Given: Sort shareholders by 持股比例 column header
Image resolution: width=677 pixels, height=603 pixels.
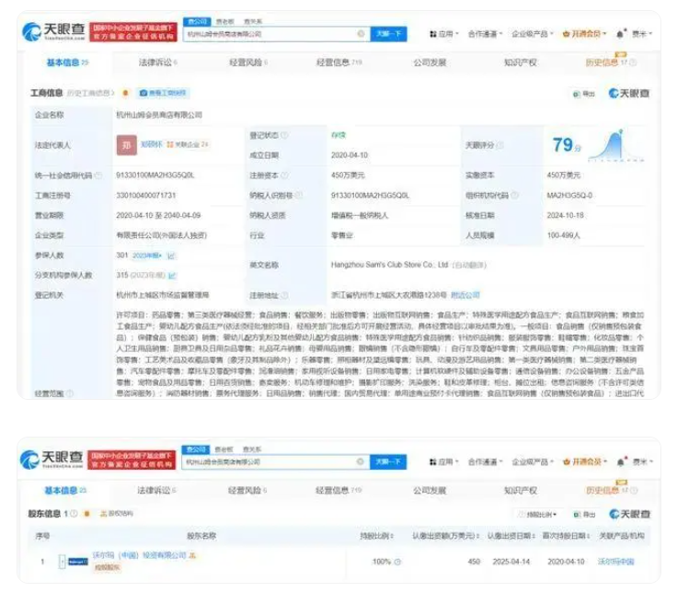Looking at the screenshot, I should [376, 536].
